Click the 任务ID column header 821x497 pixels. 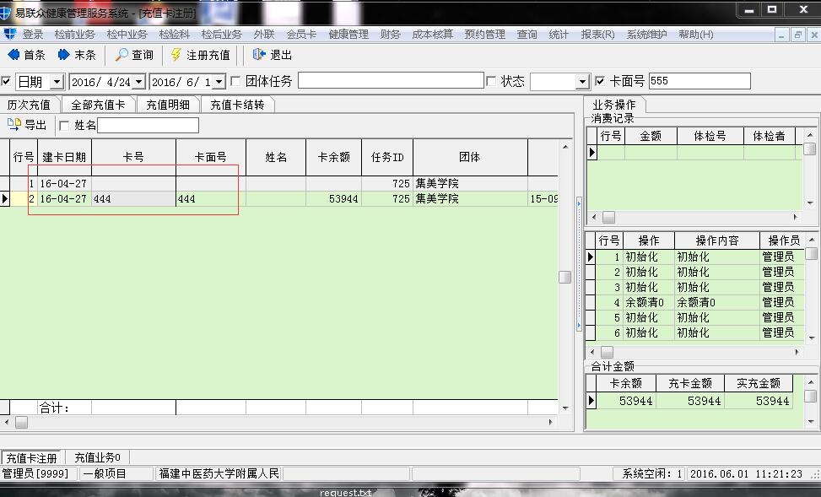(x=387, y=157)
